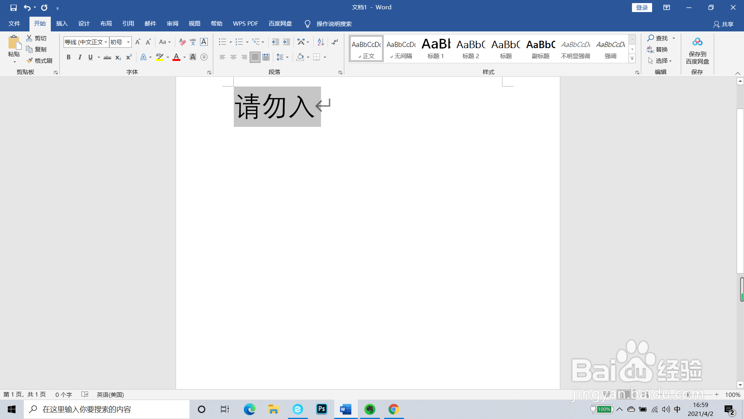744x419 pixels.
Task: Open Select (选择) dropdown
Action: coord(660,61)
